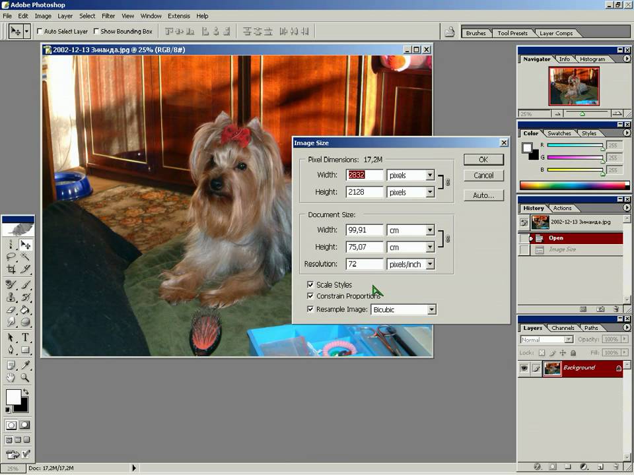This screenshot has height=475, width=634.
Task: Select the Dodge tool
Action: (x=26, y=322)
